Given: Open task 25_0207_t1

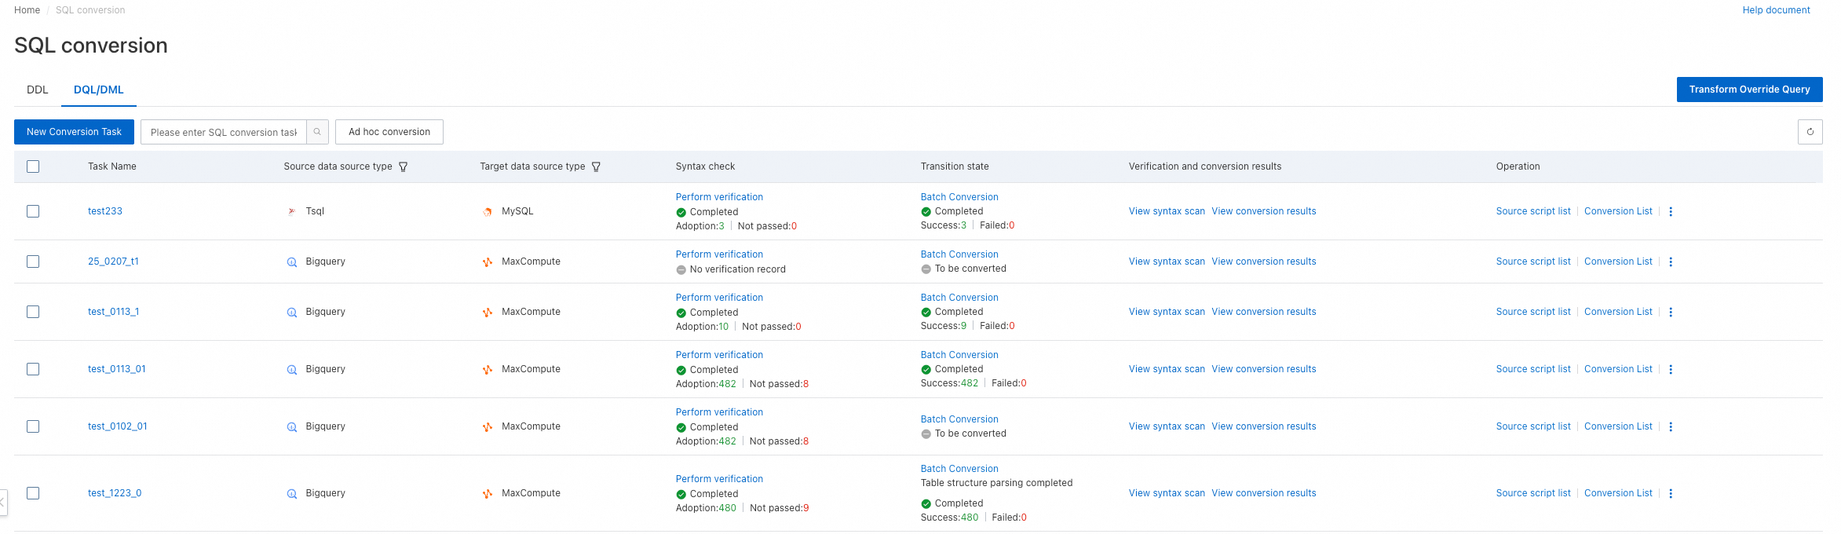Looking at the screenshot, I should point(113,262).
